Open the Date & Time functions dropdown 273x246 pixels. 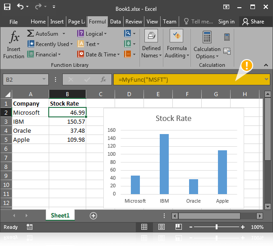[98, 54]
